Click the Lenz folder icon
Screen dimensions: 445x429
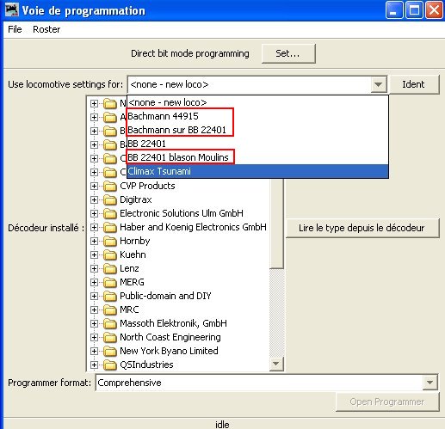tap(110, 269)
